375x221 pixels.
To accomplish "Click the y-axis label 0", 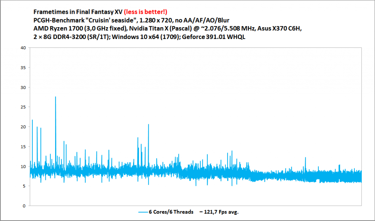I will 25,206.
